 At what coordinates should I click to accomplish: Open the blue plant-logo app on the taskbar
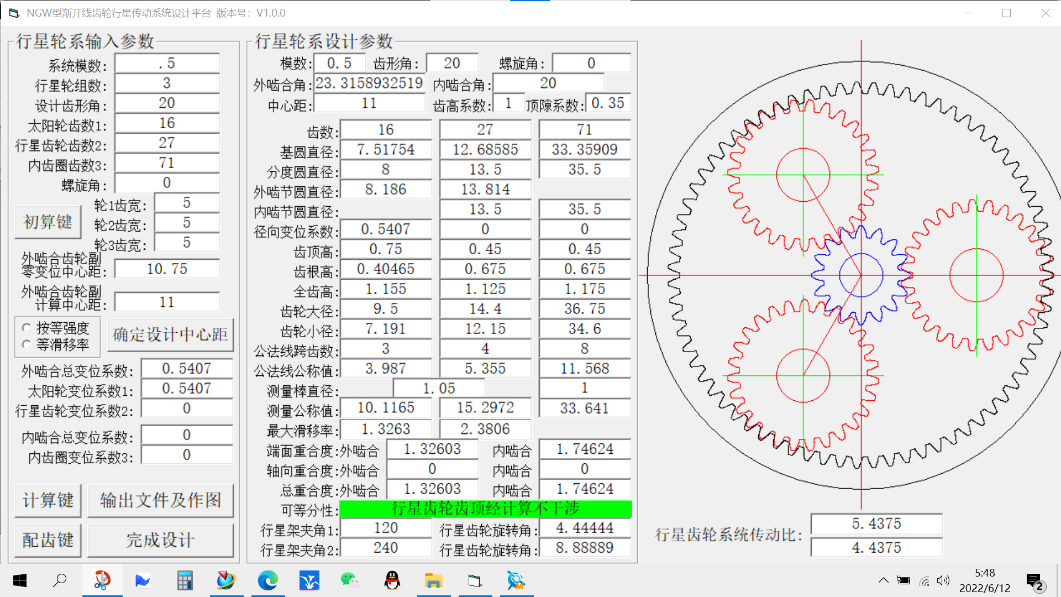(x=309, y=580)
